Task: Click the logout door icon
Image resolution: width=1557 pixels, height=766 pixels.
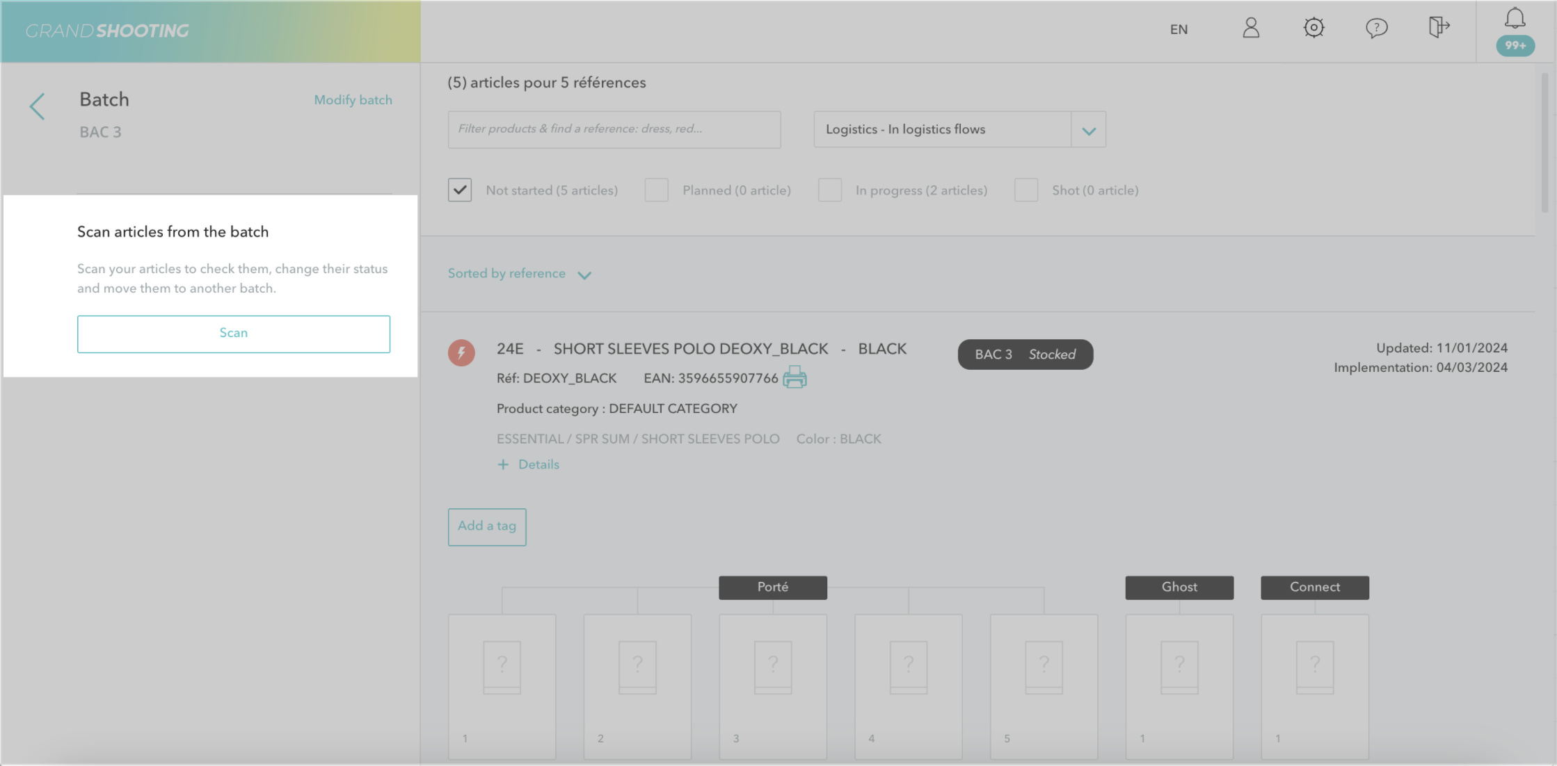Action: [1439, 28]
